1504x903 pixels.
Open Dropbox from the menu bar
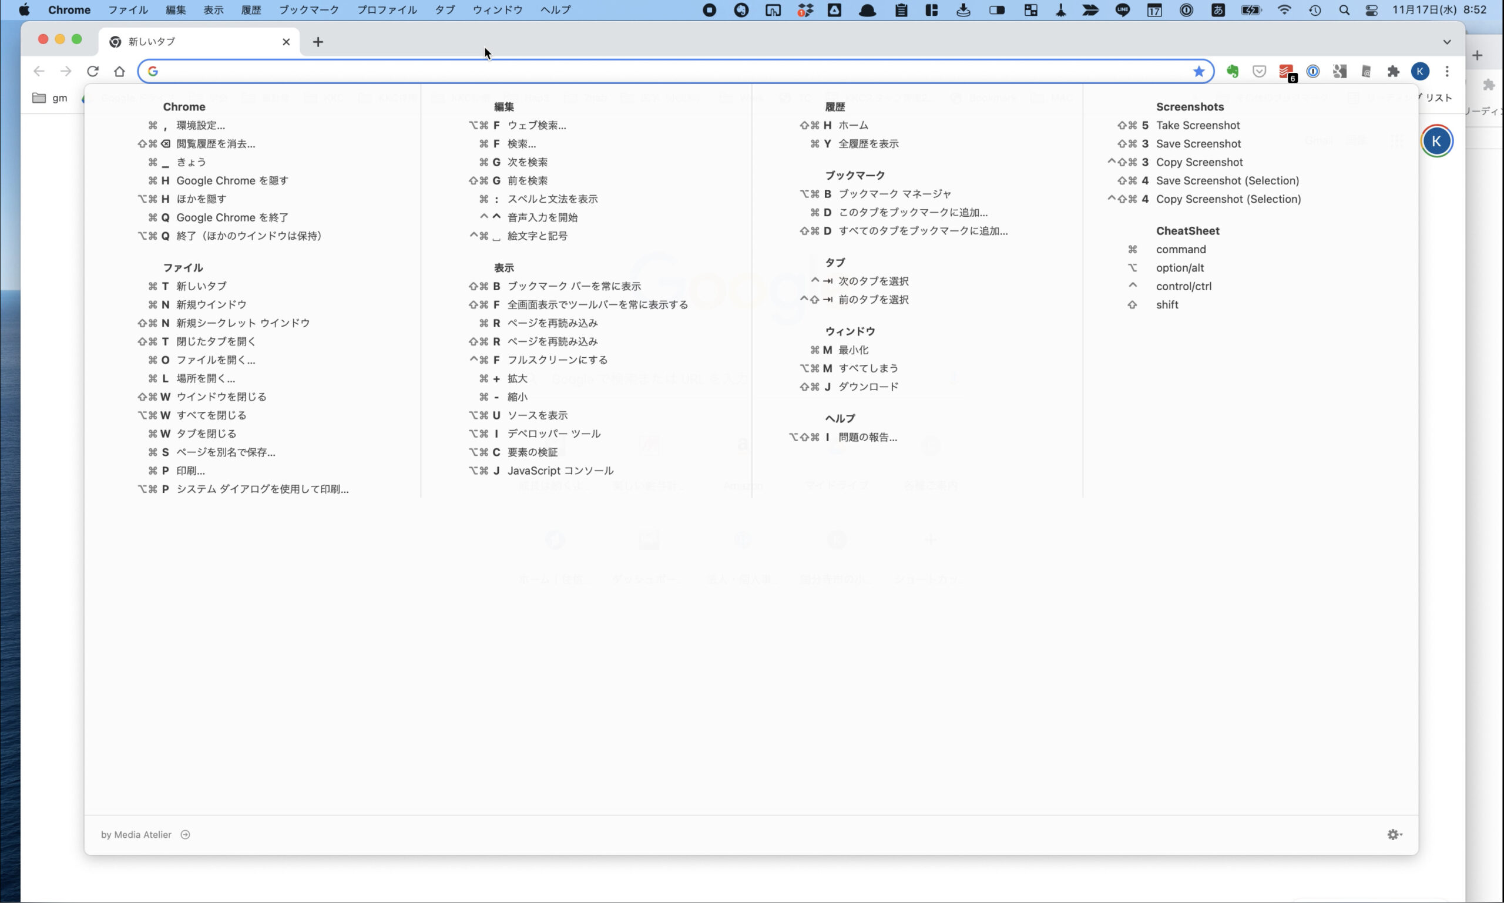805,10
